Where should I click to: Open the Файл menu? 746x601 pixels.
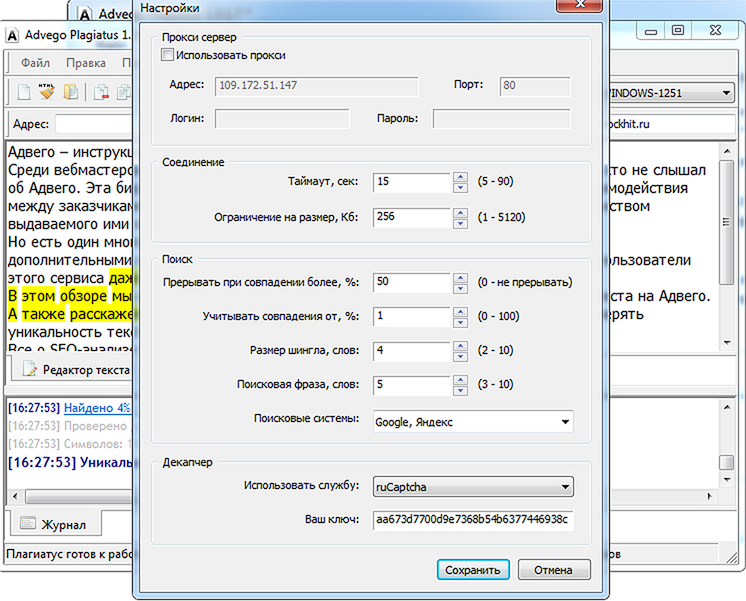point(36,63)
